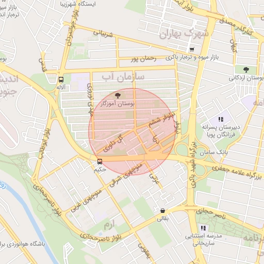Open the بوستان آموزگار park tree icon

(x=118, y=95)
